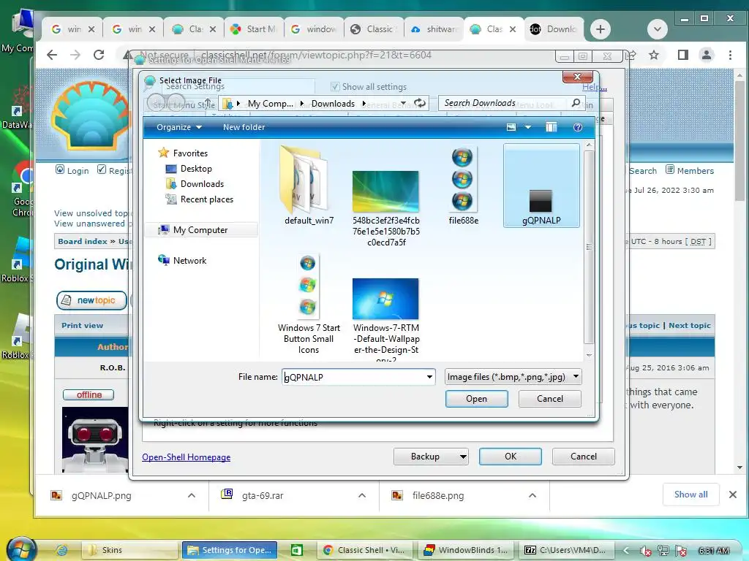
Task: Open Skins folder in taskbar
Action: click(x=129, y=550)
